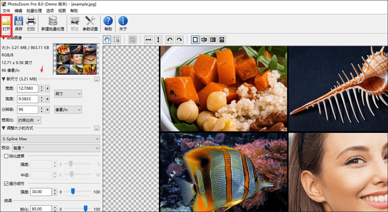The width and height of the screenshot is (388, 212).
Task: Uncheck the 揭示细节 checkbox
Action: pos(6,183)
